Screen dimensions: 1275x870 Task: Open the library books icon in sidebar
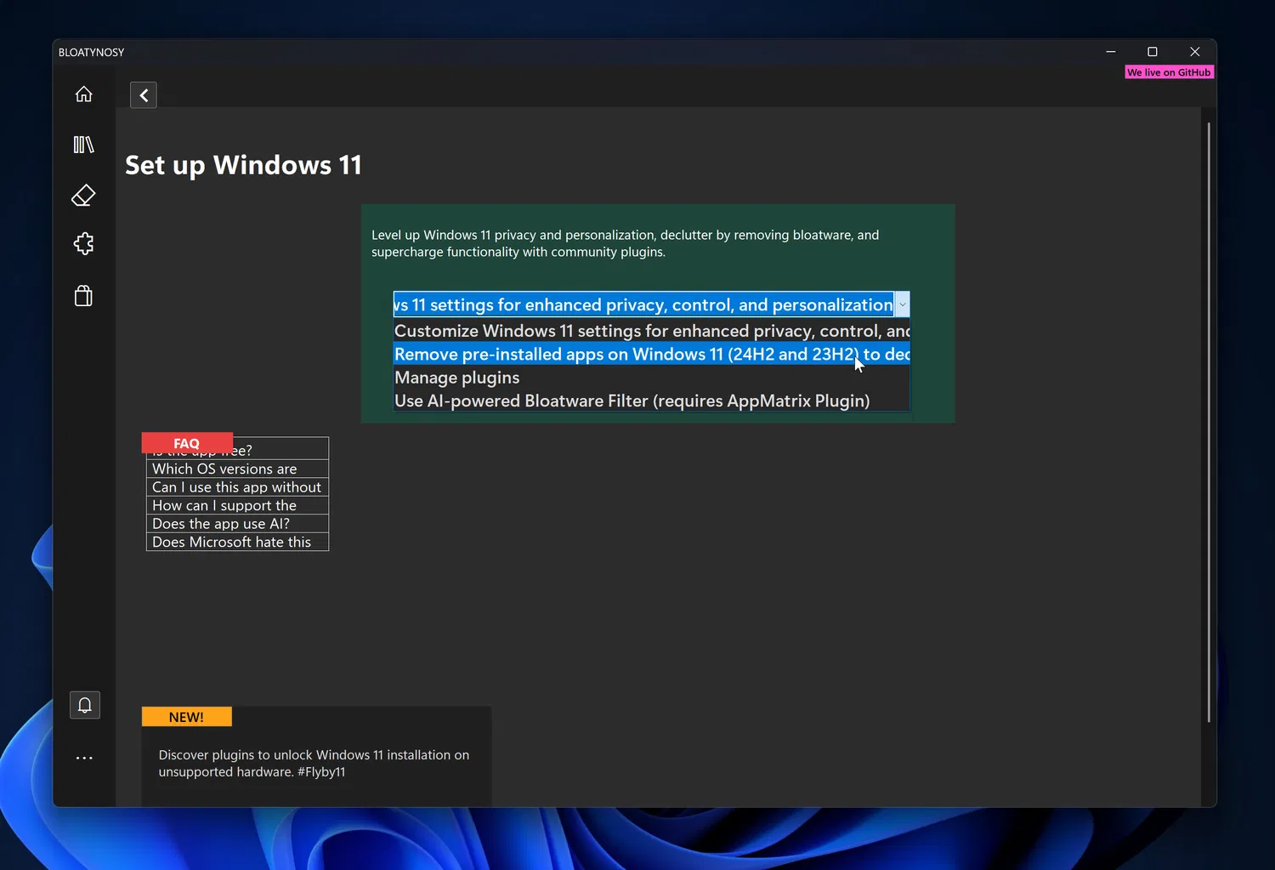(x=83, y=145)
